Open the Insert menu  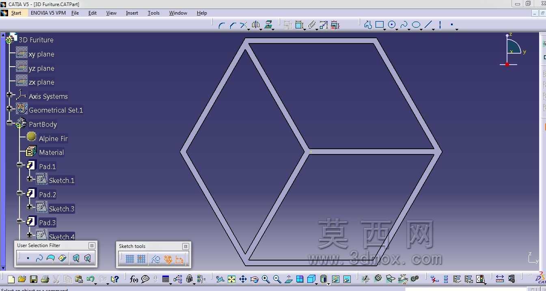132,13
